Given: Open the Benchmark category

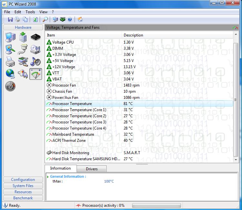Looking at the screenshot, I should pos(23,198).
